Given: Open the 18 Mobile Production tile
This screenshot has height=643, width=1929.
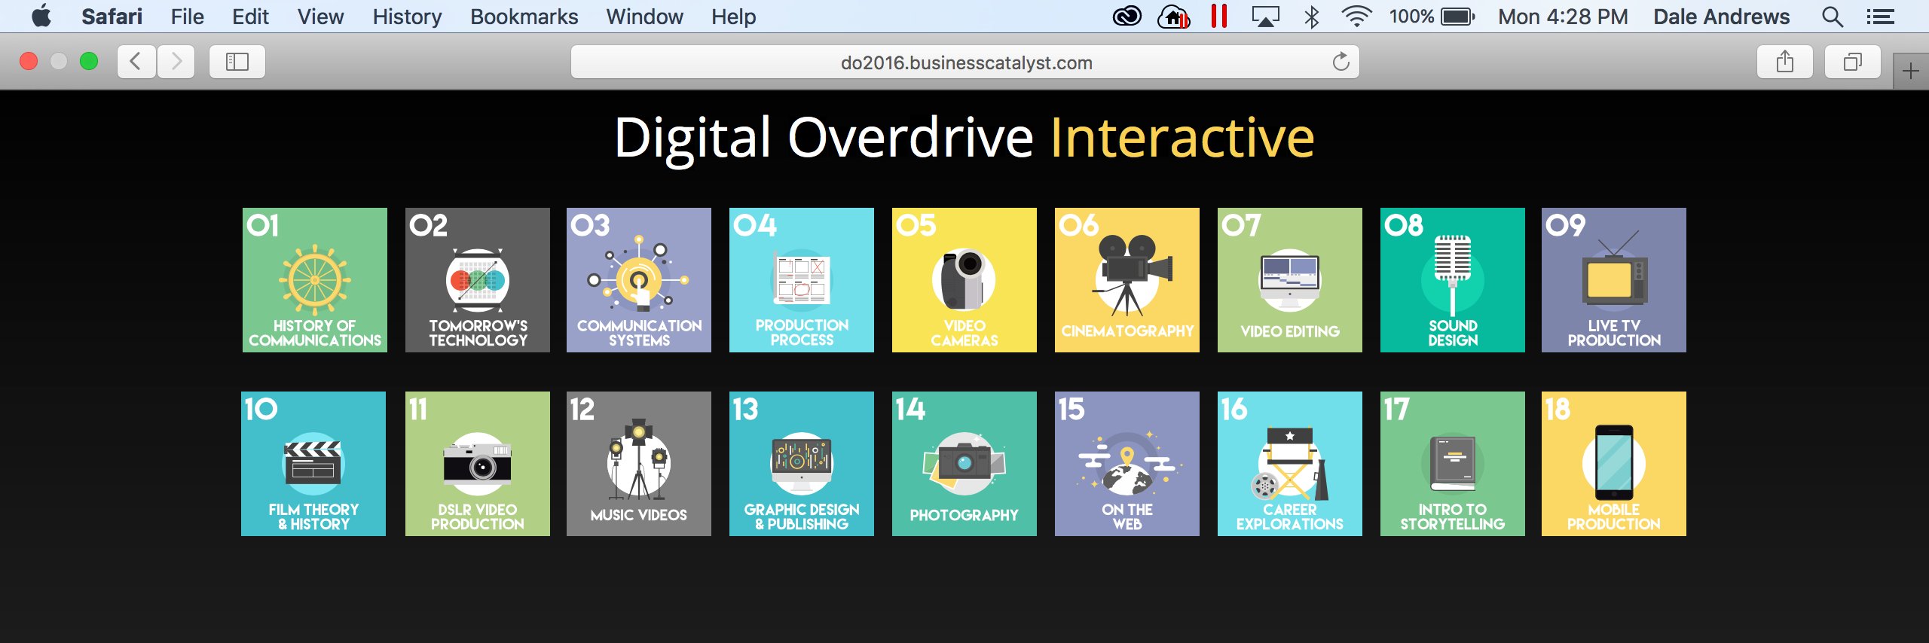Looking at the screenshot, I should point(1614,464).
